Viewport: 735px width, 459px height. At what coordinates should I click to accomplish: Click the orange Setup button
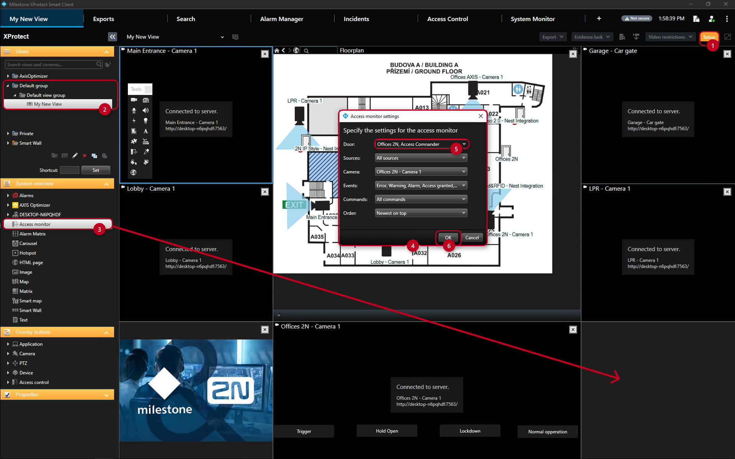tap(709, 37)
